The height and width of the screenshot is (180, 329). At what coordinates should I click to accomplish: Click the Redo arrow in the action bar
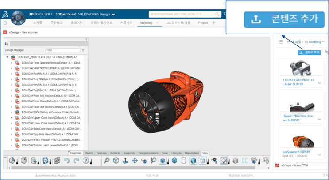(76, 161)
